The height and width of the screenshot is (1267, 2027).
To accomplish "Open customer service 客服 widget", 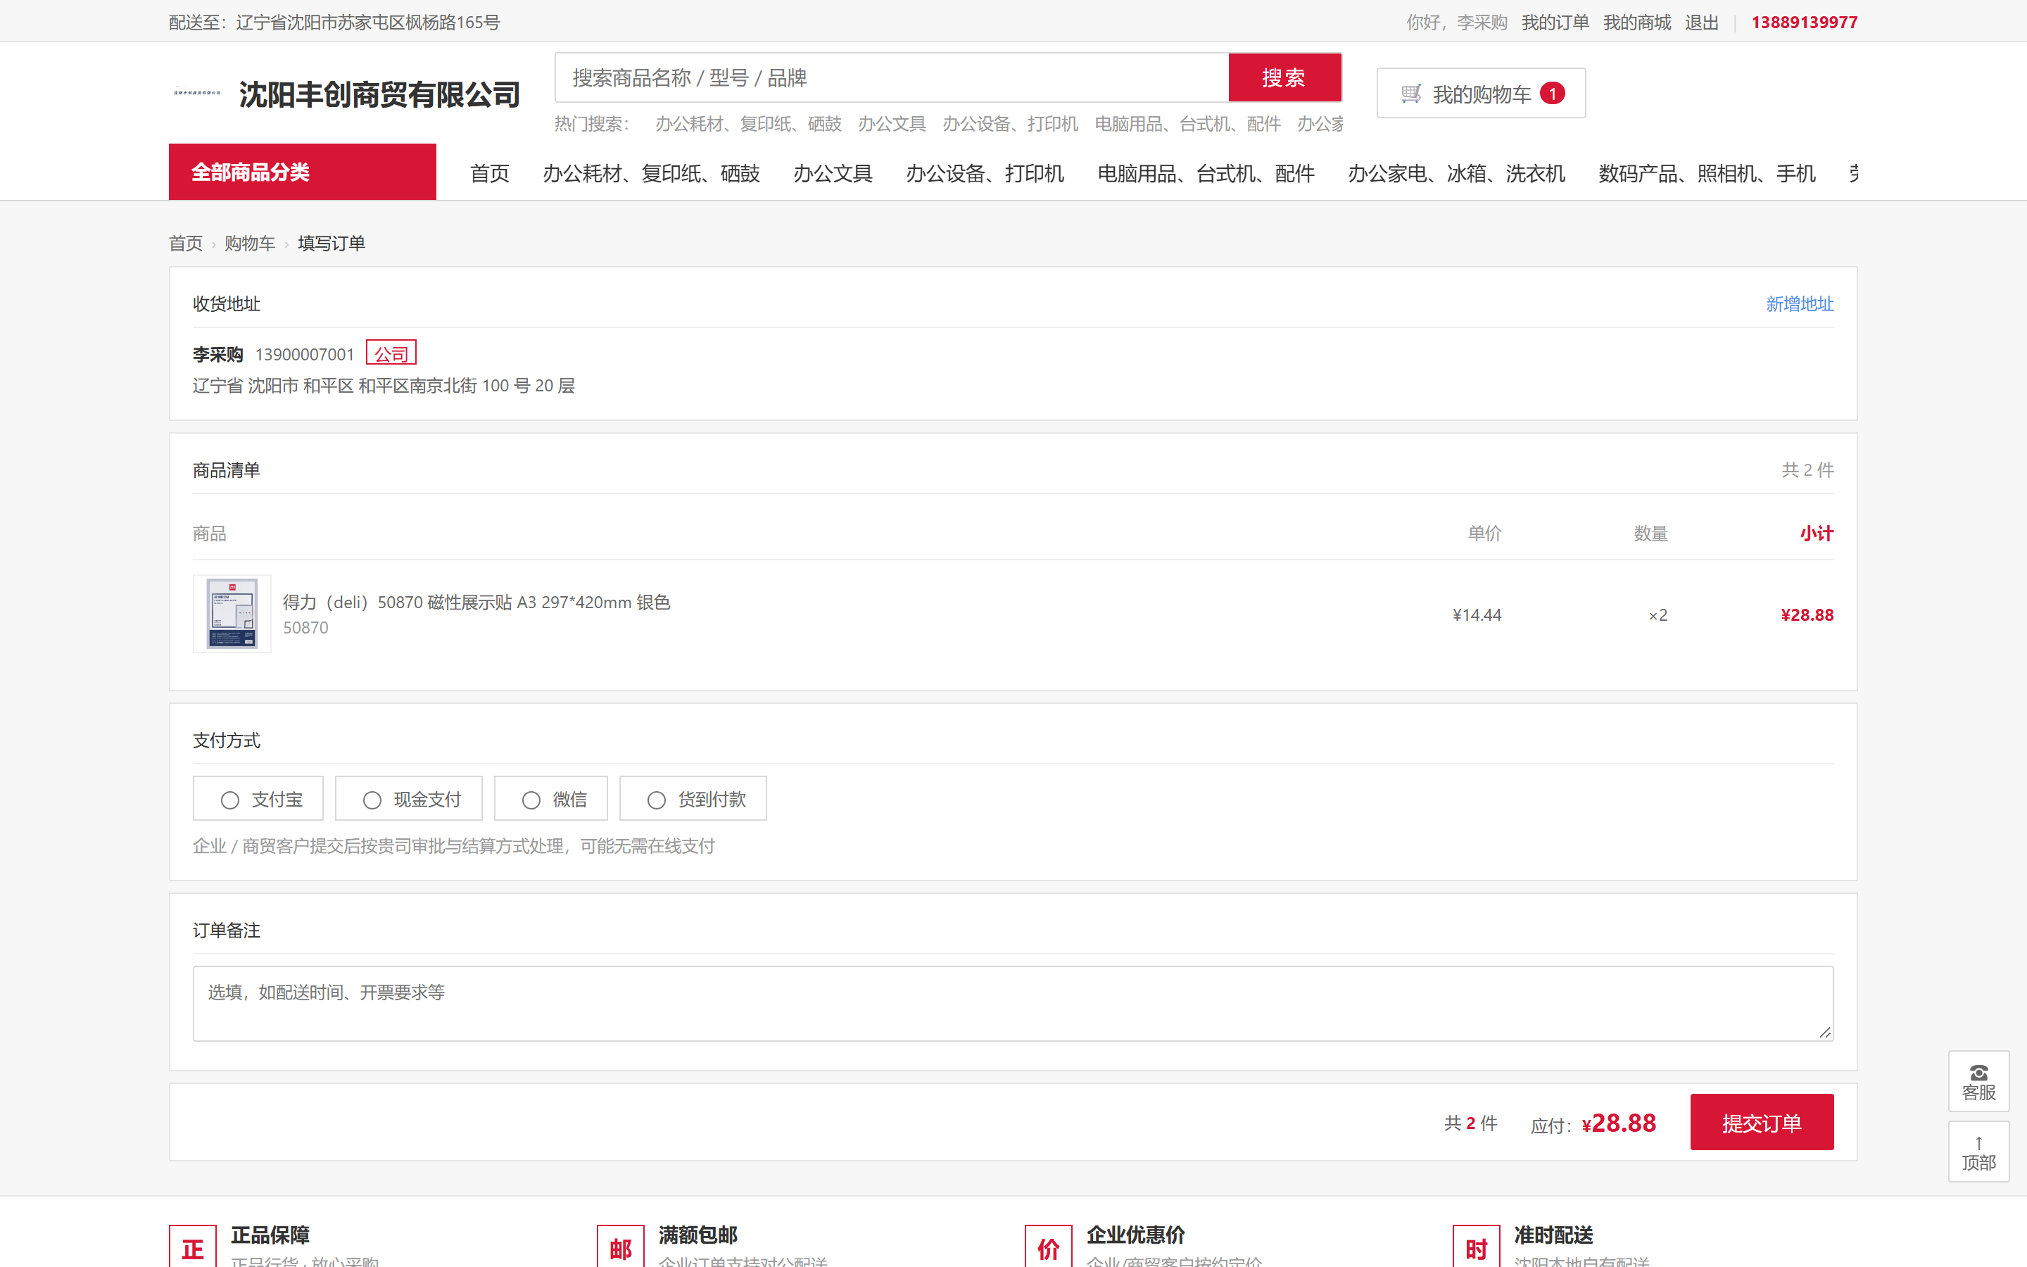I will tap(1978, 1081).
